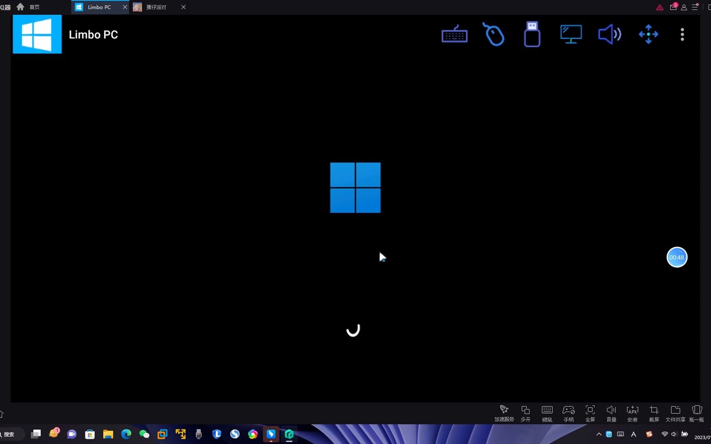Open the Limbo PC keyboard icon

454,35
